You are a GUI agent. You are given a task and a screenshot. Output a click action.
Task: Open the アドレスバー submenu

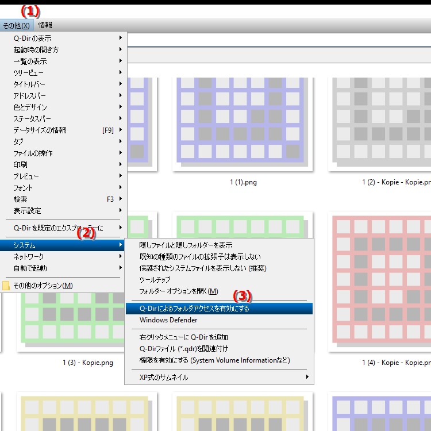63,95
